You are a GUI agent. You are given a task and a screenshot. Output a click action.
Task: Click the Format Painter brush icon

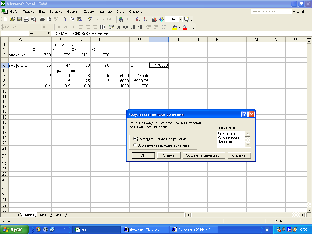tap(89, 19)
